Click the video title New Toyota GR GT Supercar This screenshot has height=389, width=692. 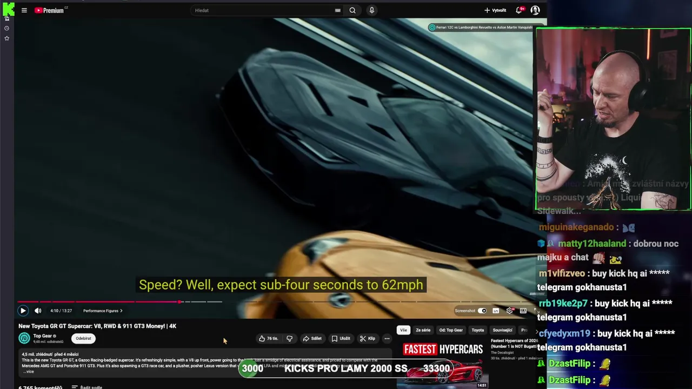point(97,326)
